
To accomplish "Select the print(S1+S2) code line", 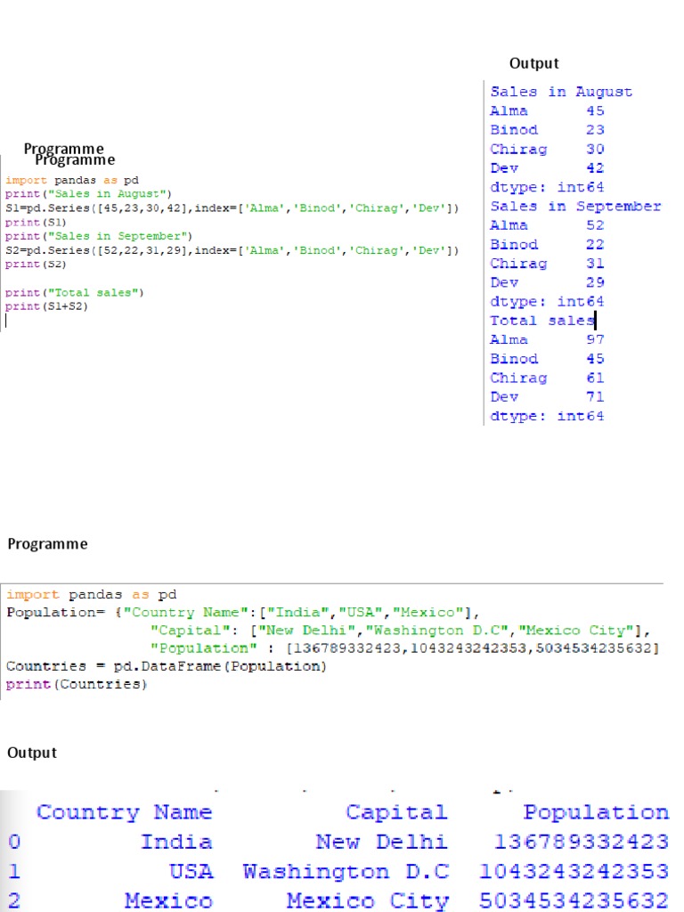I will click(x=46, y=306).
